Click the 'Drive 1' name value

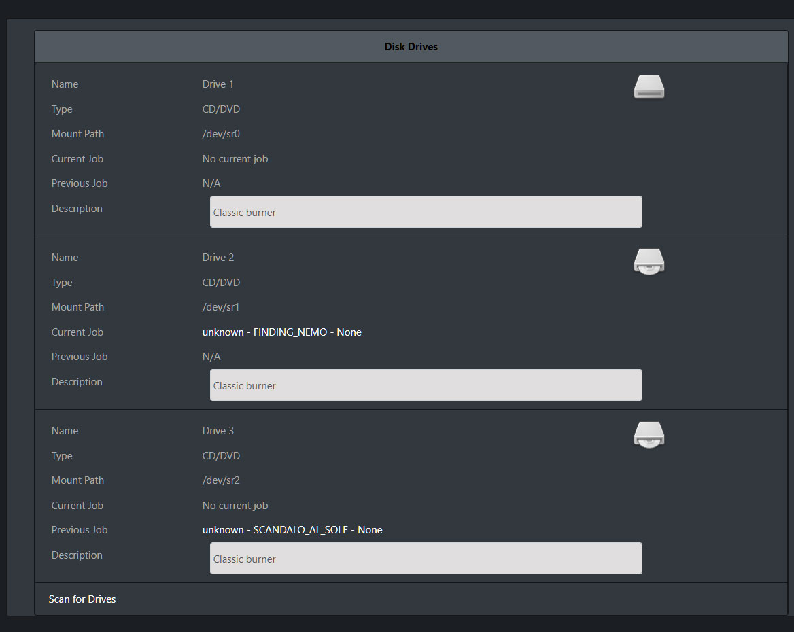click(218, 84)
